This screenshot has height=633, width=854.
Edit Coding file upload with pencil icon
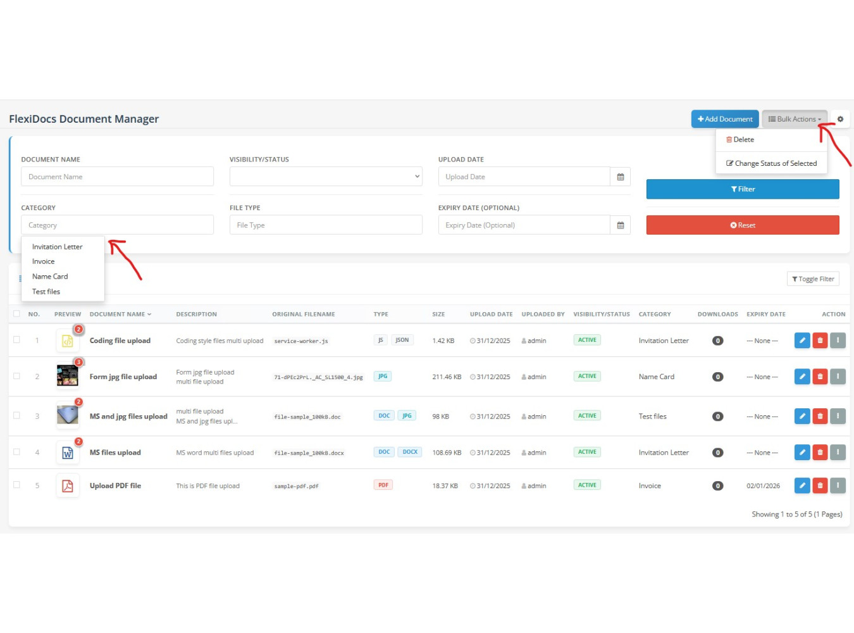pos(801,341)
